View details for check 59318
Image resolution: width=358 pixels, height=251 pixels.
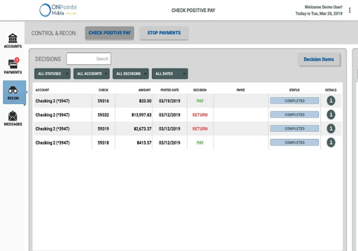point(331,143)
